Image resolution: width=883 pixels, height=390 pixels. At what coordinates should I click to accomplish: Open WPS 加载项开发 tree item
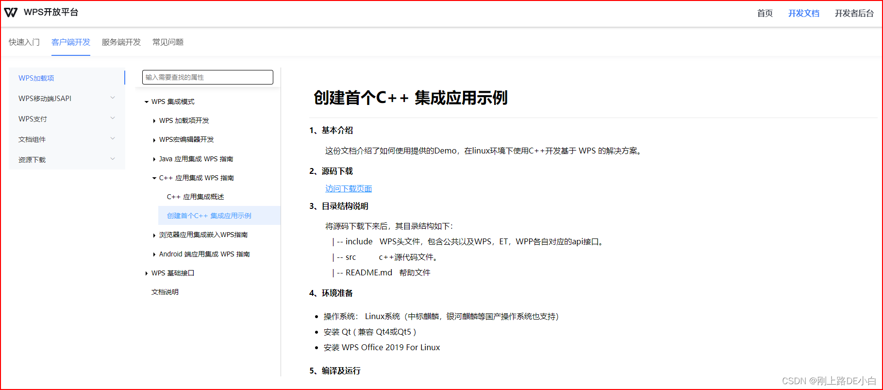click(x=184, y=120)
